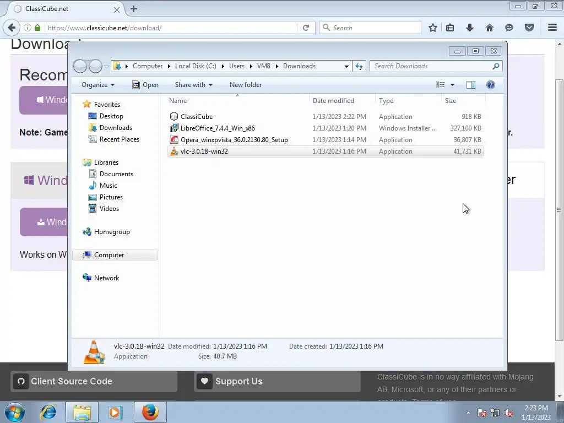Open the Organize menu
The height and width of the screenshot is (423, 564).
[x=98, y=85]
